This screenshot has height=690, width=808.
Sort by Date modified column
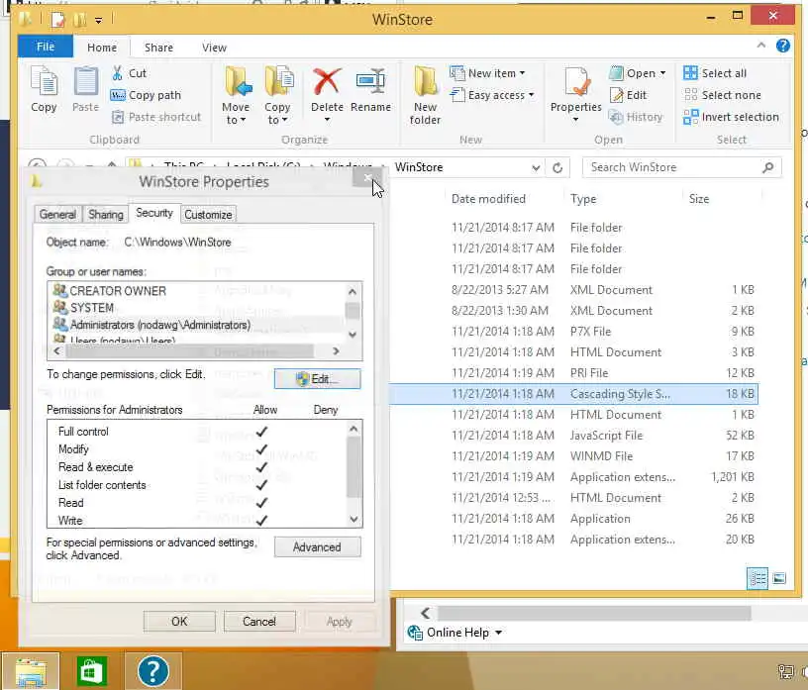488,199
